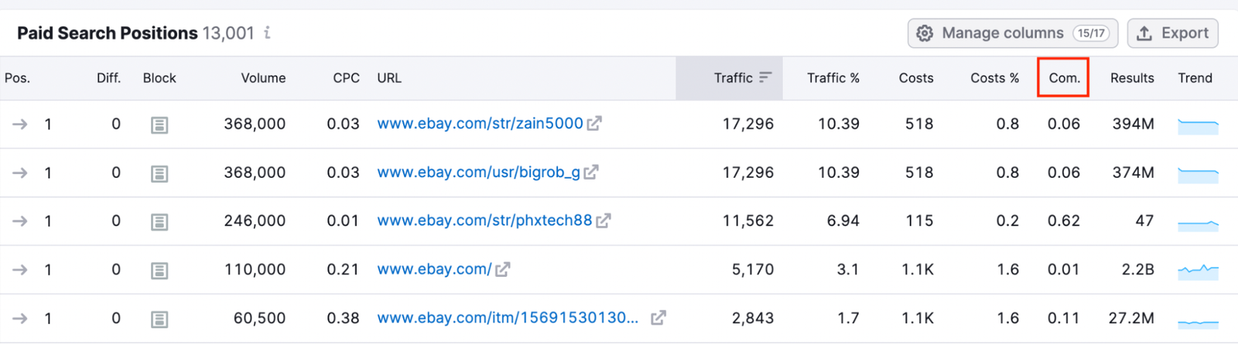The height and width of the screenshot is (345, 1238).
Task: Open external link icon for bigrob_g URL
Action: pos(591,172)
